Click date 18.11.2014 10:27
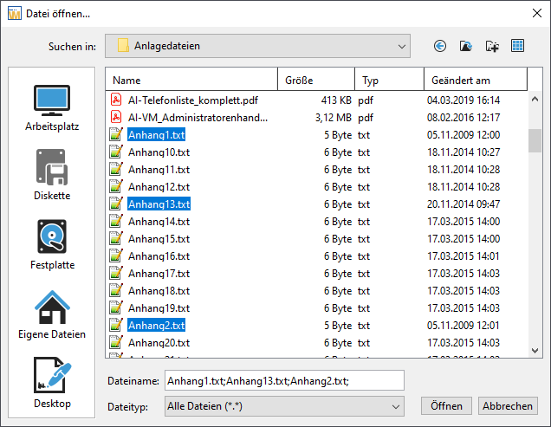This screenshot has height=427, width=551. (463, 152)
